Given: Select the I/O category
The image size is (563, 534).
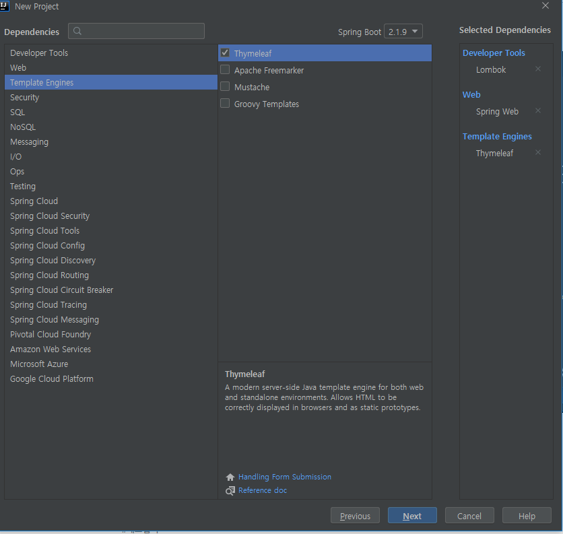Looking at the screenshot, I should click(x=111, y=157).
